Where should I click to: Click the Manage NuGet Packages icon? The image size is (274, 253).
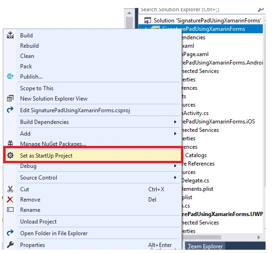pyautogui.click(x=10, y=143)
